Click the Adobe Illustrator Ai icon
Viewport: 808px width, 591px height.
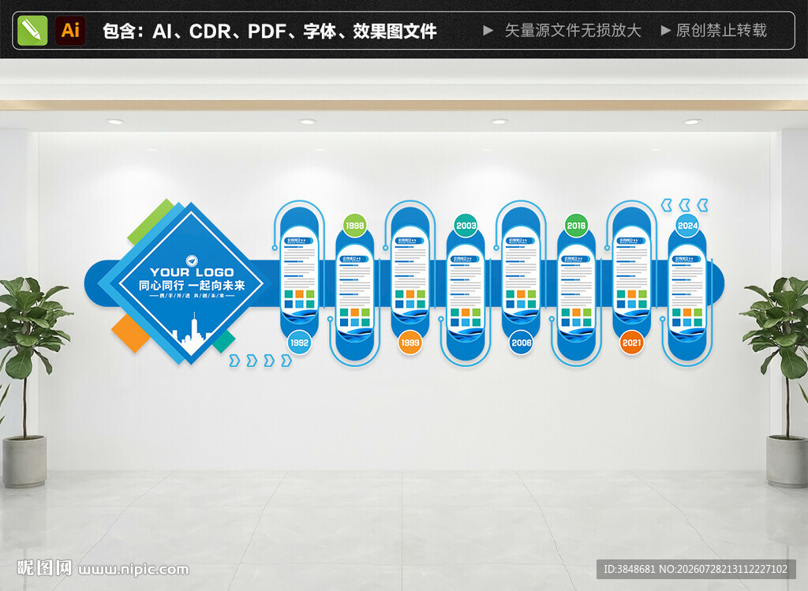(x=70, y=31)
